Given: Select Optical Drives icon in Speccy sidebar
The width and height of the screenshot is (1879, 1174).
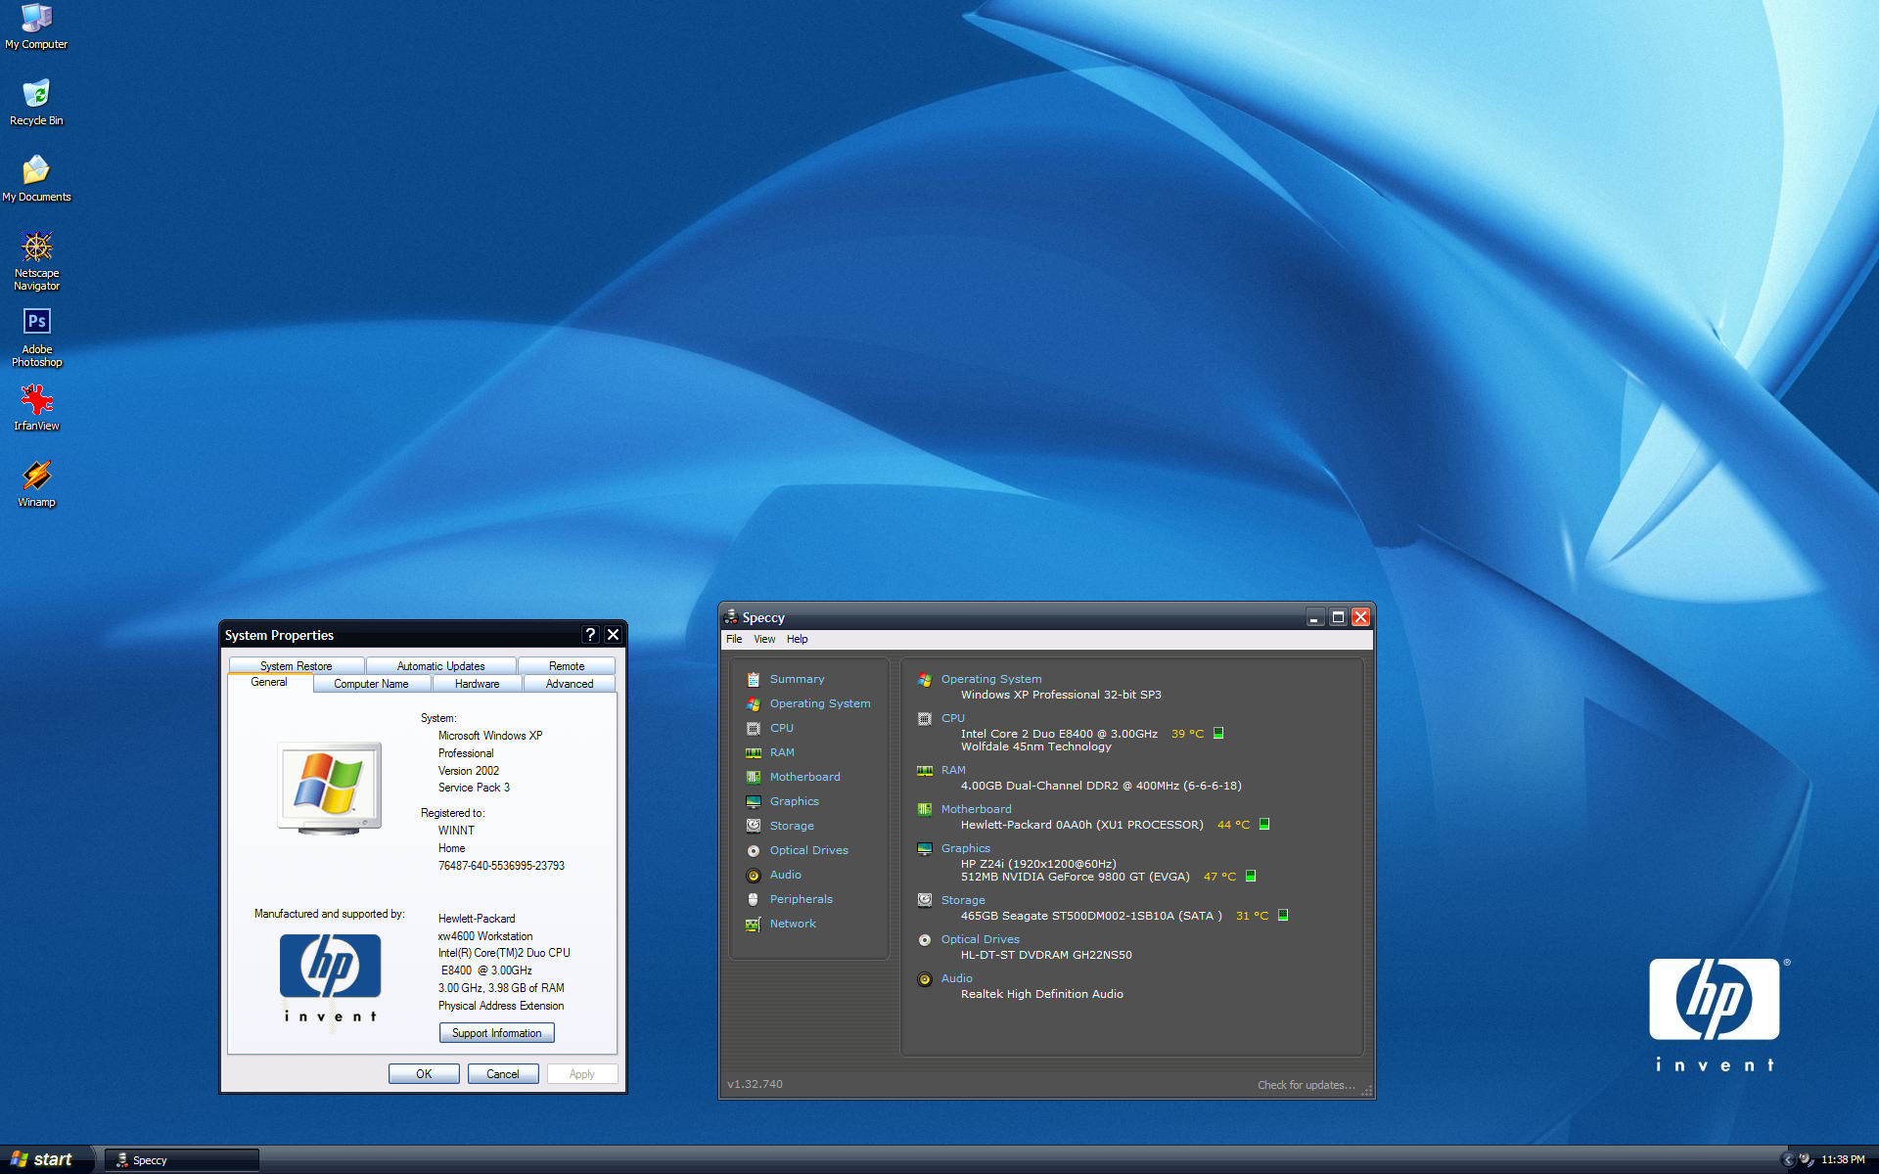Looking at the screenshot, I should 754,850.
